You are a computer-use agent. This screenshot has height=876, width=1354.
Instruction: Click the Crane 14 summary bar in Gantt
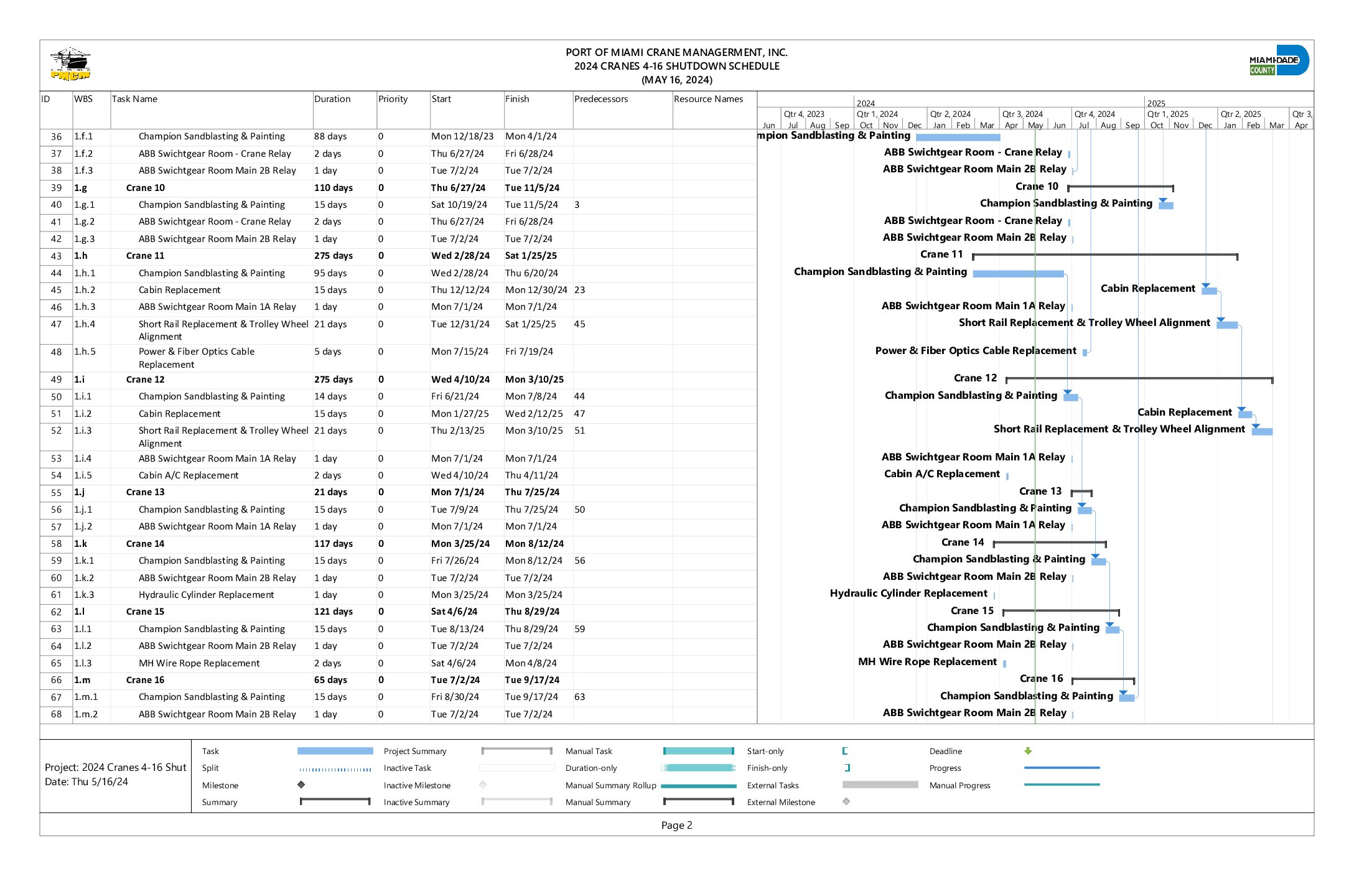(1050, 543)
